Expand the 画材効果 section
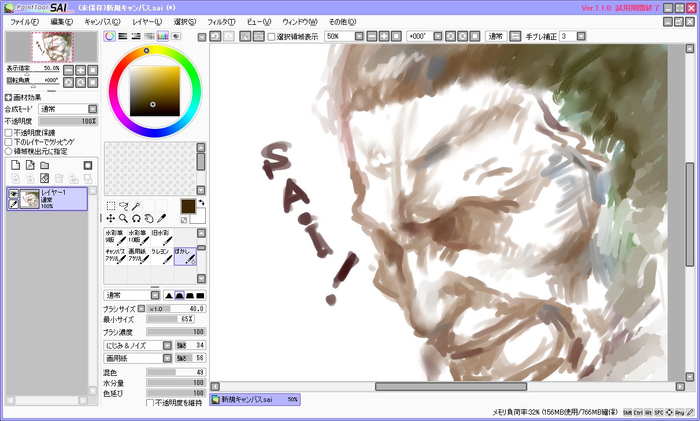This screenshot has width=700, height=421. tap(9, 98)
